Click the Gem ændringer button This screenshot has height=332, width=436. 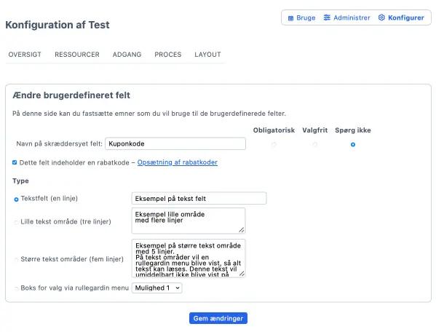(x=218, y=318)
